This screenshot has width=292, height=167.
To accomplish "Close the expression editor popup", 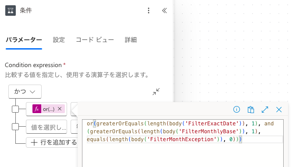I will tap(279, 110).
